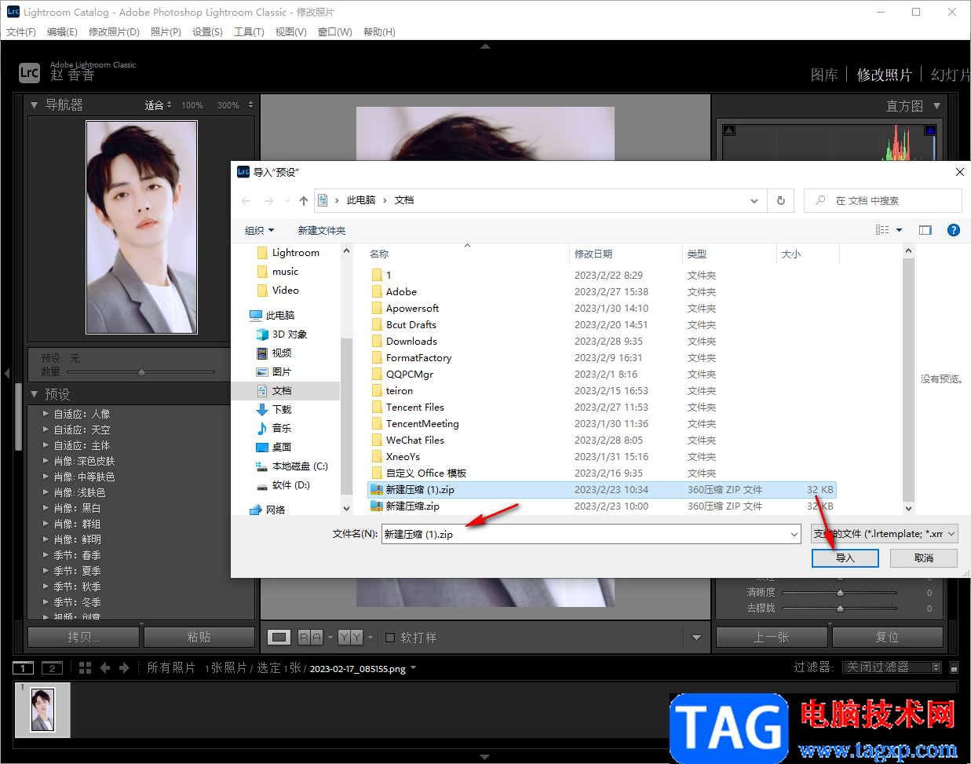Select 网络 in the navigation tree
The image size is (971, 764).
pyautogui.click(x=275, y=510)
